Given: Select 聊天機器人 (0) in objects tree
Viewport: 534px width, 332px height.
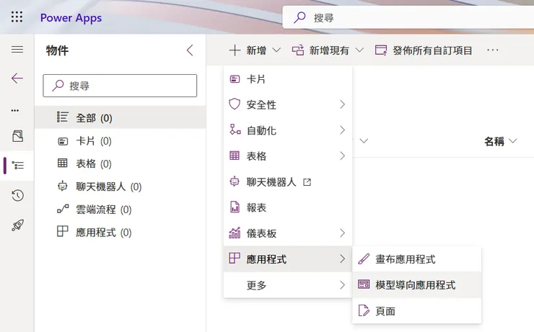Looking at the screenshot, I should point(121,187).
